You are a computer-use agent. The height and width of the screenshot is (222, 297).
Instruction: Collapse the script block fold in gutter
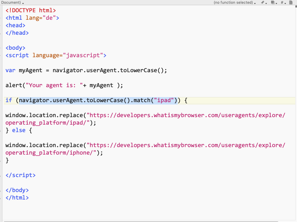pos(1,55)
